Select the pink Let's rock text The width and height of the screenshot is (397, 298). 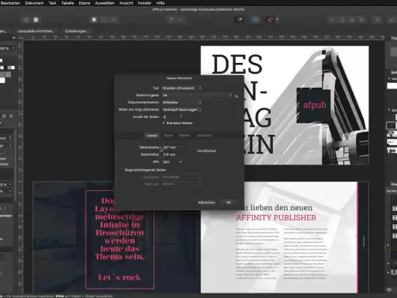coord(119,277)
